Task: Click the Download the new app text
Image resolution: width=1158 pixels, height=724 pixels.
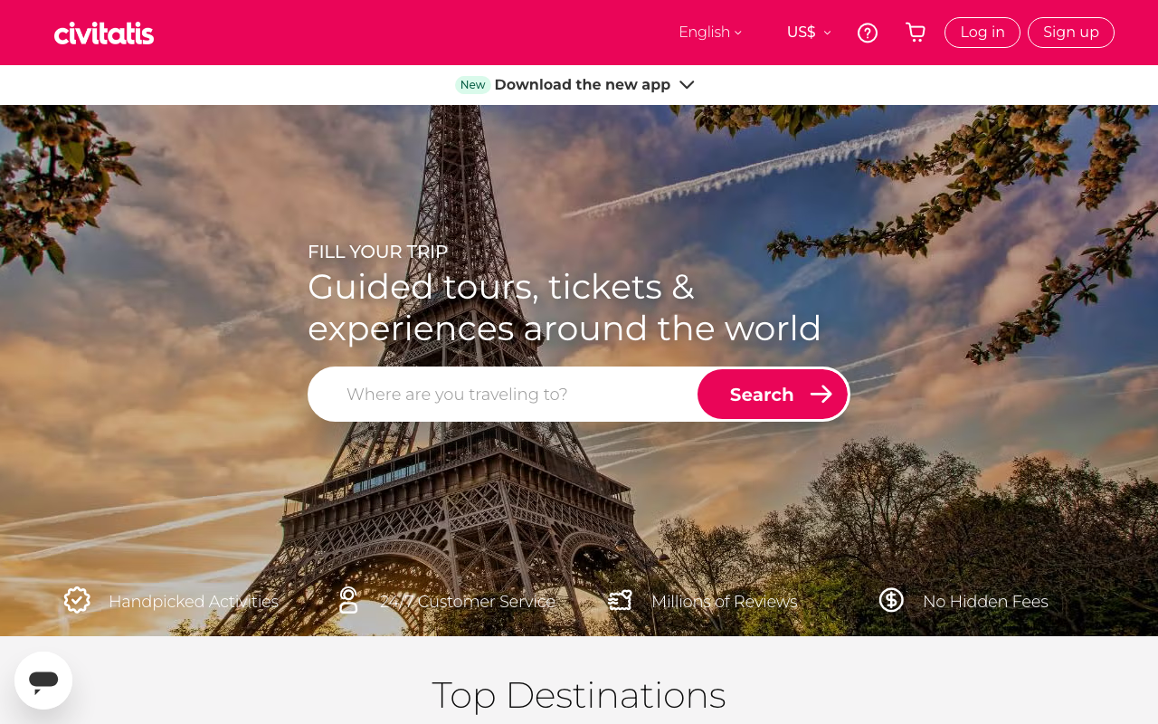Action: pyautogui.click(x=583, y=84)
